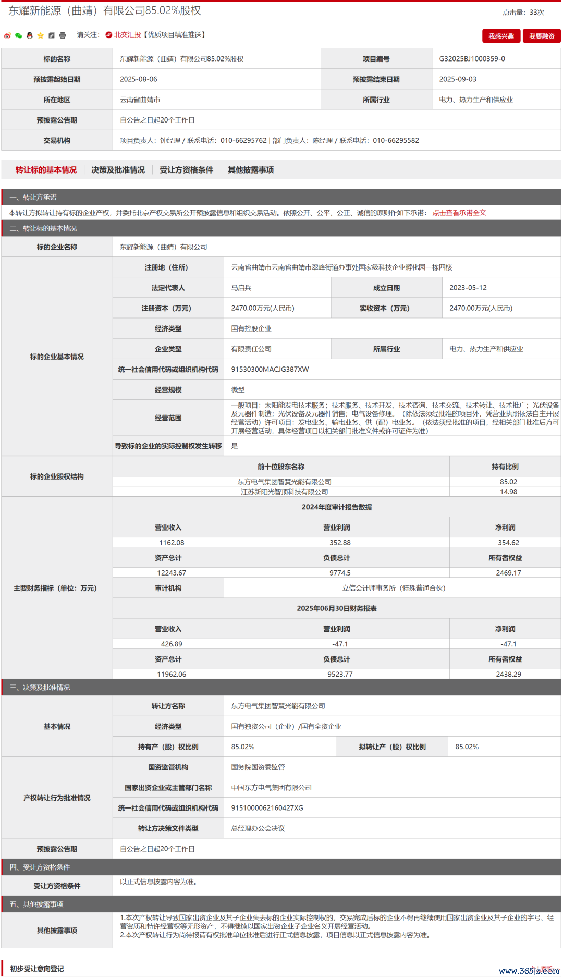
Task: Switch to the 其他披露事项 tab
Action: pos(251,170)
